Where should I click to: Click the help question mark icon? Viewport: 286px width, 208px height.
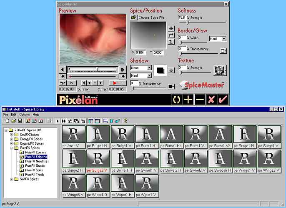125,121
